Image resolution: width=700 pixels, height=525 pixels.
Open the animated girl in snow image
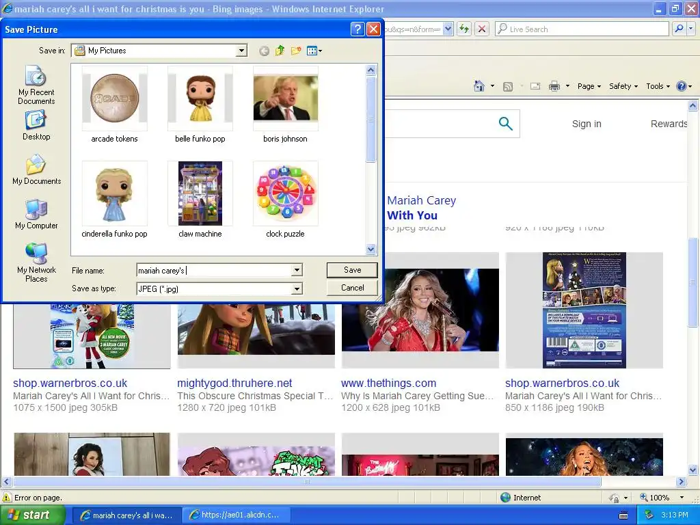click(256, 329)
